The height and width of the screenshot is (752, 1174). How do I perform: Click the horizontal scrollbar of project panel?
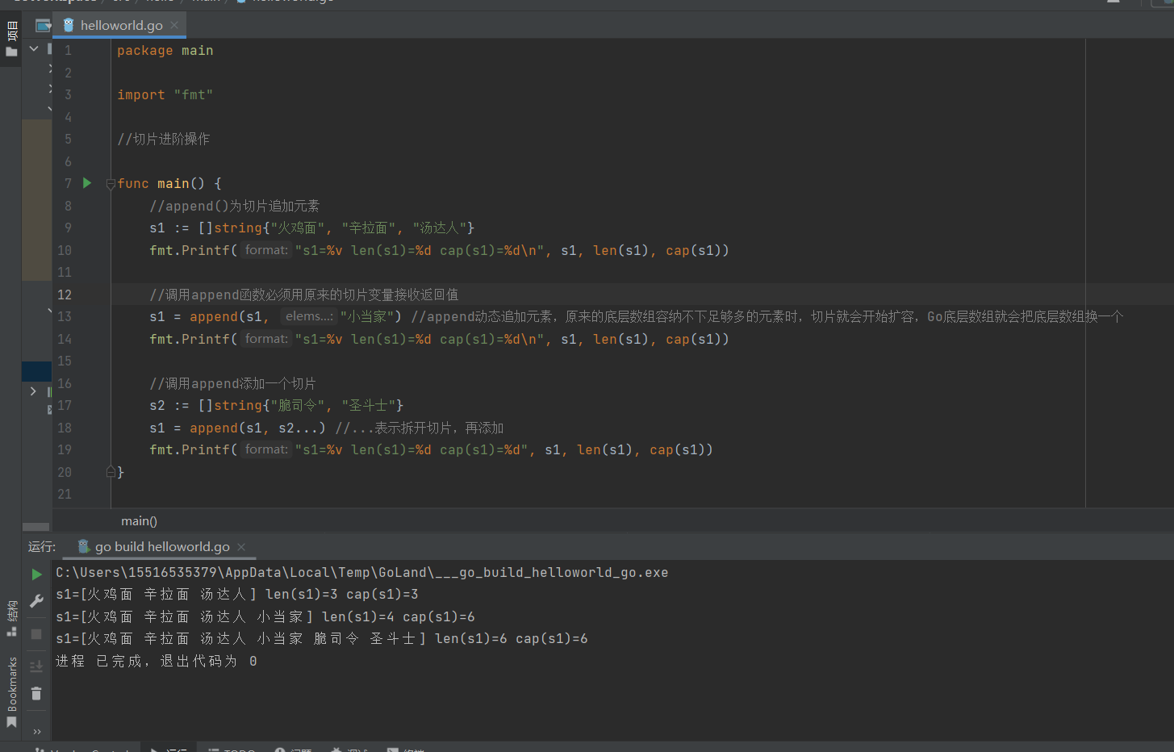36,527
